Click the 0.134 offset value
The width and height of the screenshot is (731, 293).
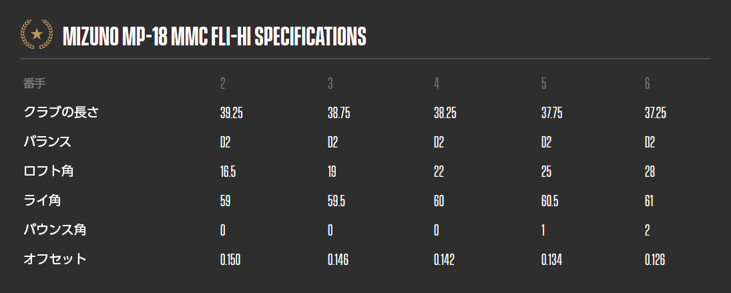551,260
